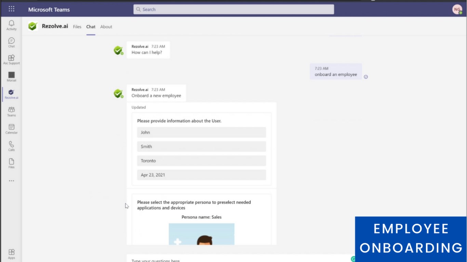Click the first name field 'John'
The height and width of the screenshot is (262, 467).
click(201, 132)
